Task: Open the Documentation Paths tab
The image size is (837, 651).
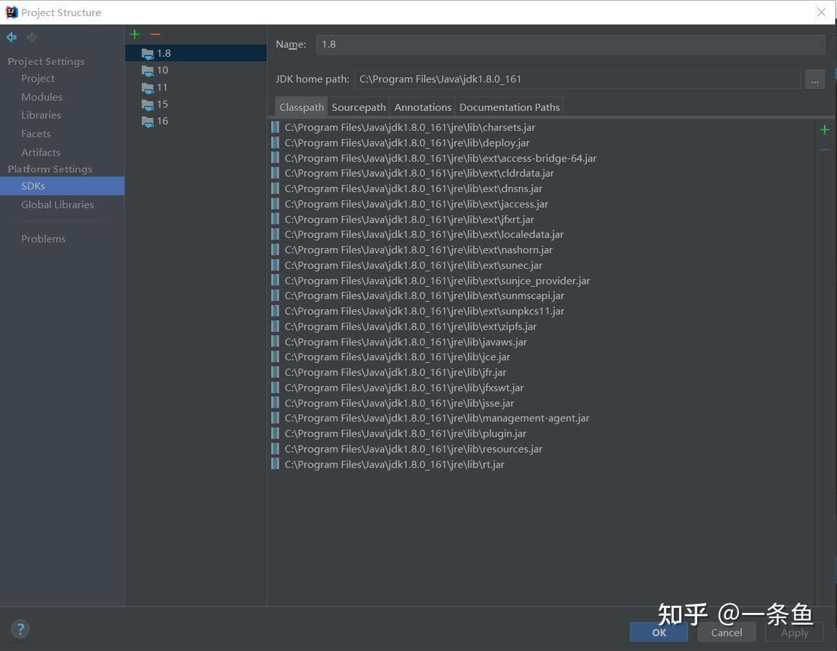Action: coord(509,106)
